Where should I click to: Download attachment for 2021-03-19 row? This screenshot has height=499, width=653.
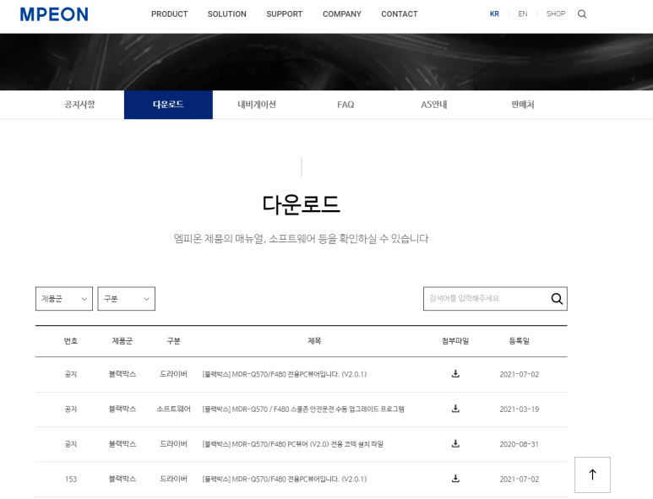point(455,409)
